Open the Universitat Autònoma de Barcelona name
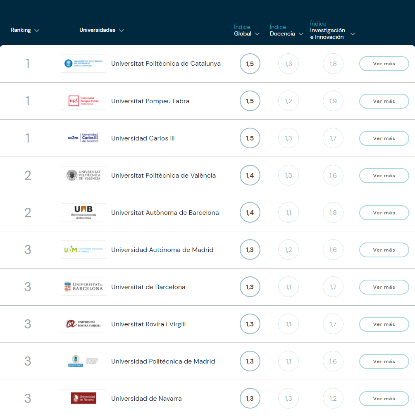Image resolution: width=415 pixels, height=416 pixels. pos(165,213)
